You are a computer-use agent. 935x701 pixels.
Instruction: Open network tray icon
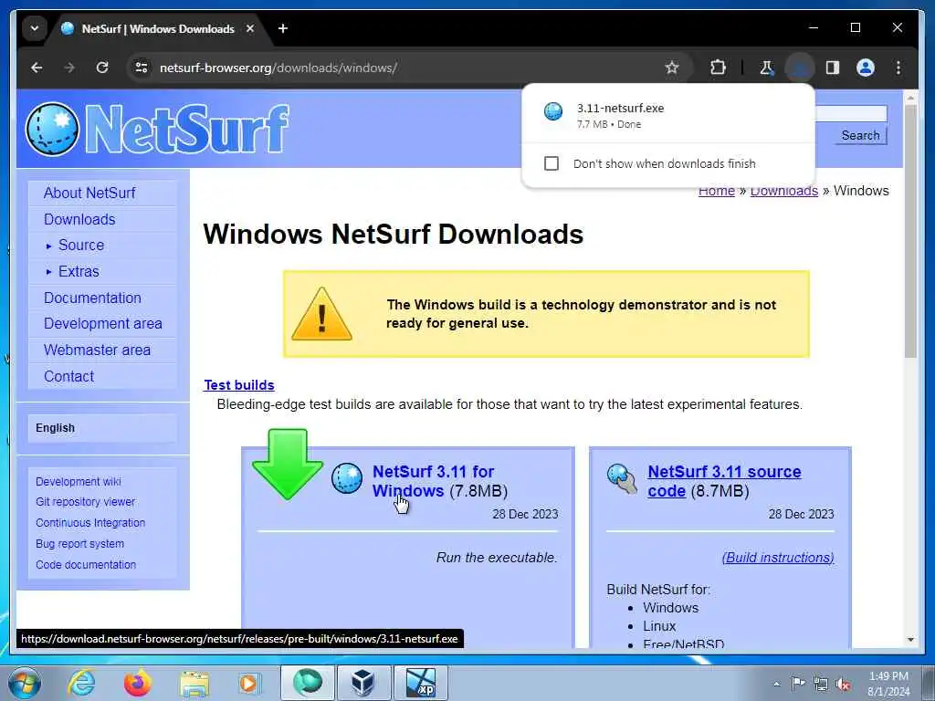click(x=821, y=685)
